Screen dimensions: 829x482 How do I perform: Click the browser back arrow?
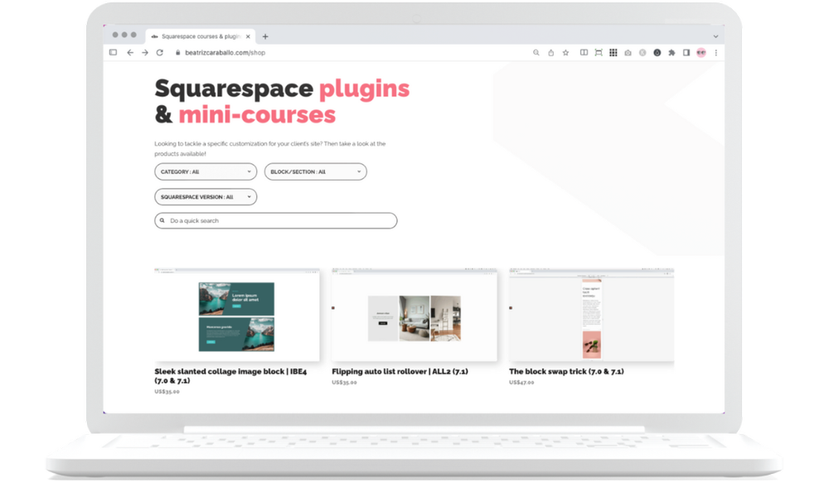(130, 53)
